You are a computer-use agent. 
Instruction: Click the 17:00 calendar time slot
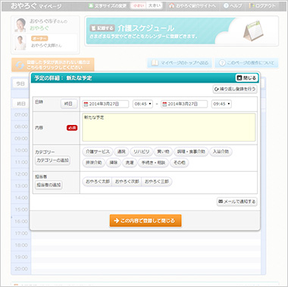click(x=146, y=233)
